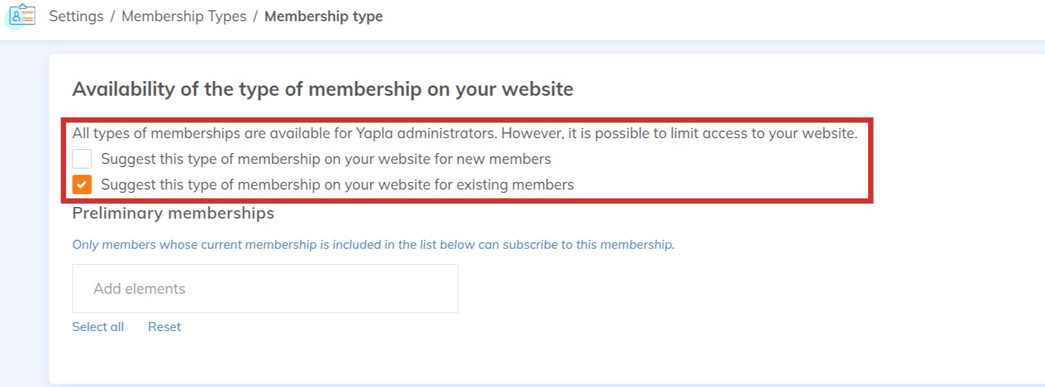The width and height of the screenshot is (1045, 387).
Task: Uncheck suggestion for existing members checkbox
Action: [82, 184]
